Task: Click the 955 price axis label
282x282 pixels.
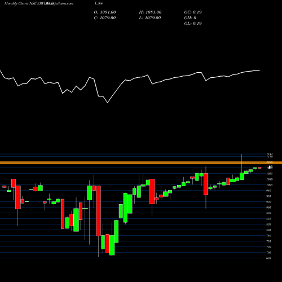Action: click(x=269, y=196)
